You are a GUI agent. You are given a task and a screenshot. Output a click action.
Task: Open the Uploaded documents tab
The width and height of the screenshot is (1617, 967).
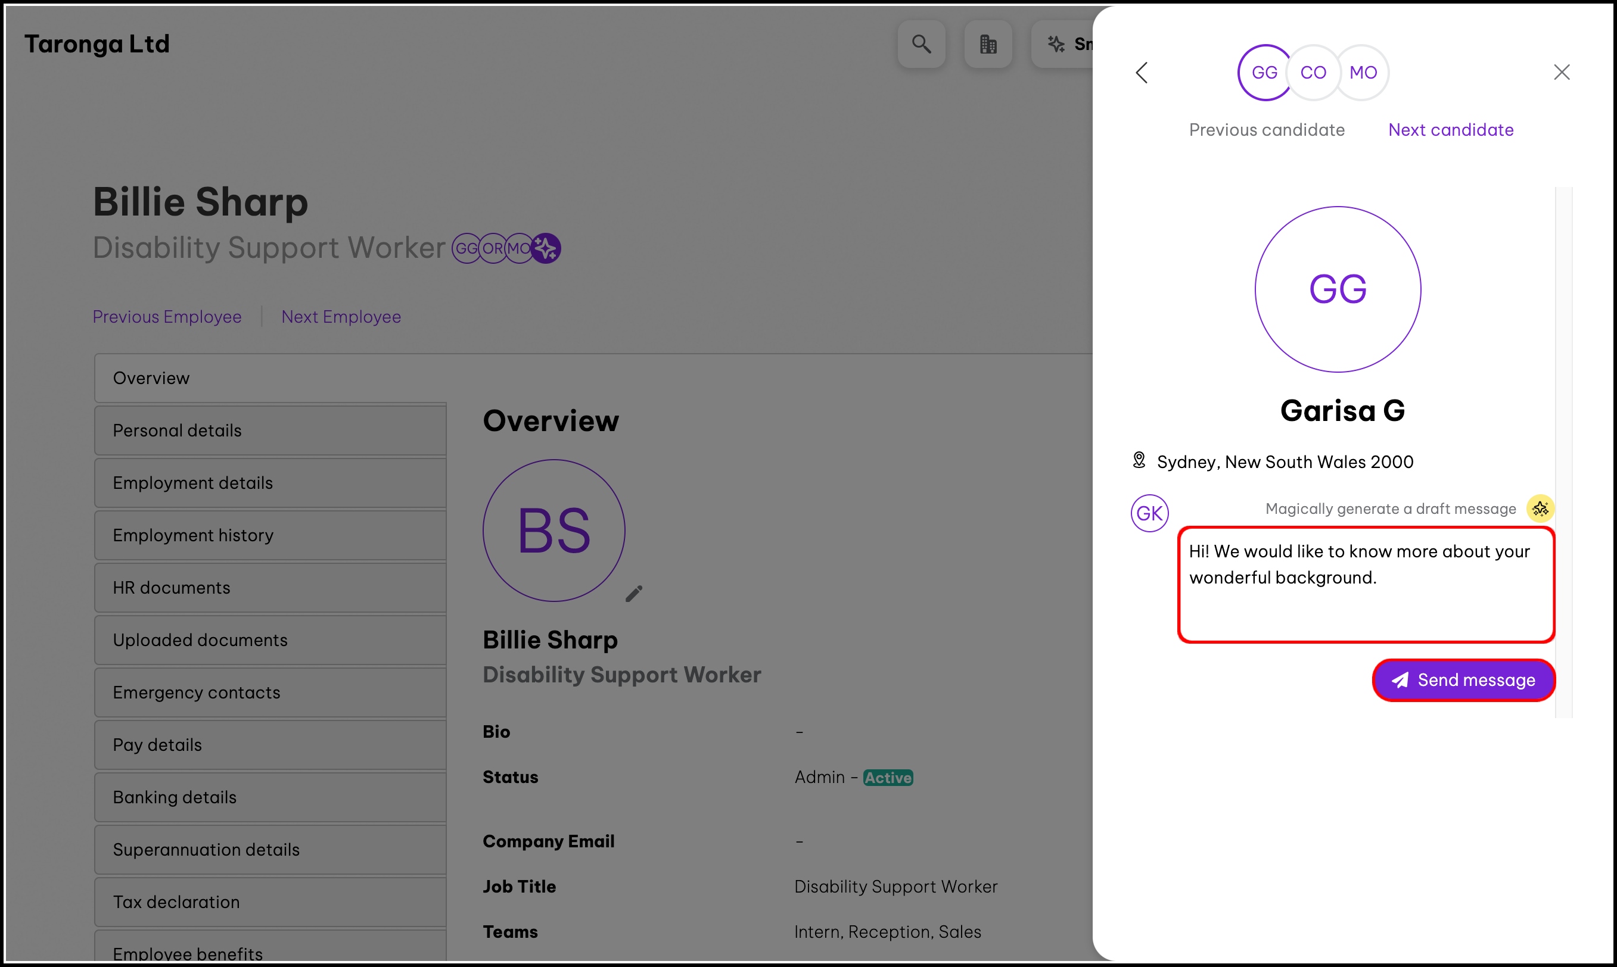270,640
